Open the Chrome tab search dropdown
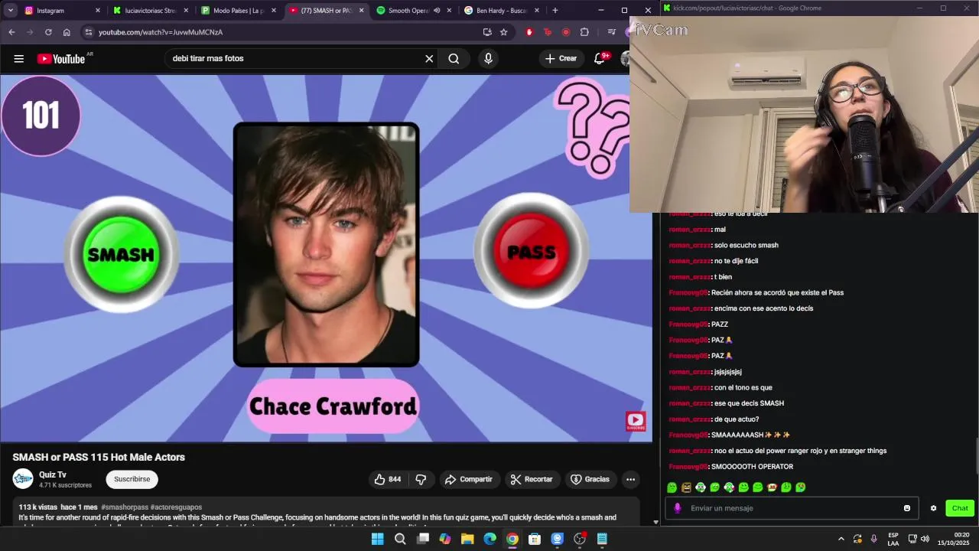Screen dimensions: 979x551 pyautogui.click(x=11, y=11)
